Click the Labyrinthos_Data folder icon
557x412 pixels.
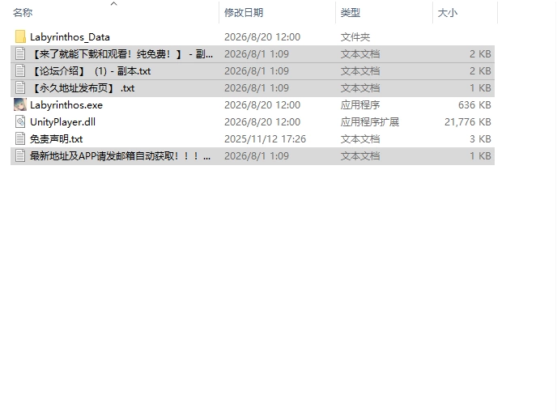[x=20, y=37]
